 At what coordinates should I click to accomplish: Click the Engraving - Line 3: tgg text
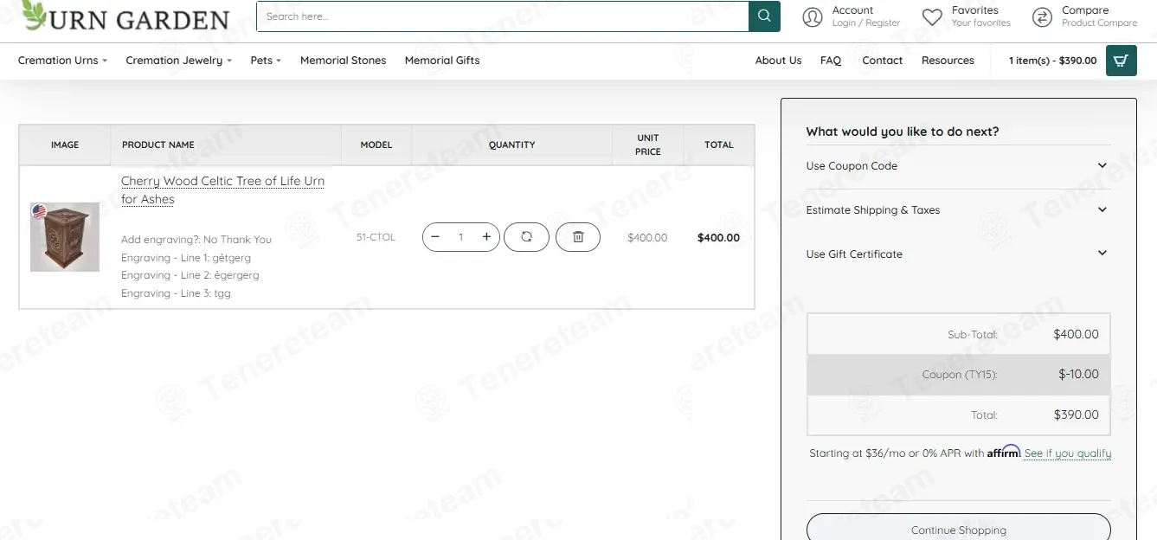pyautogui.click(x=176, y=293)
